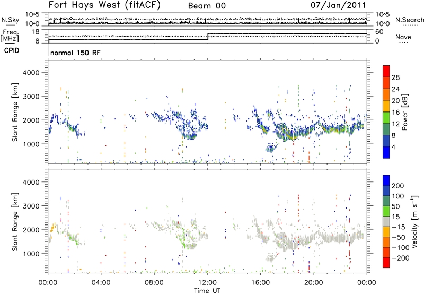The image size is (424, 294).
Task: Click the '08:00' time tick label
Action: point(154,283)
